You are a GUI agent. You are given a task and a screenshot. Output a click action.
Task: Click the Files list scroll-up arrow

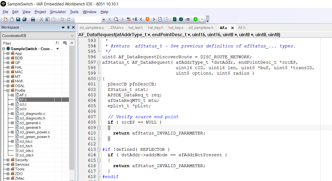click(72, 43)
